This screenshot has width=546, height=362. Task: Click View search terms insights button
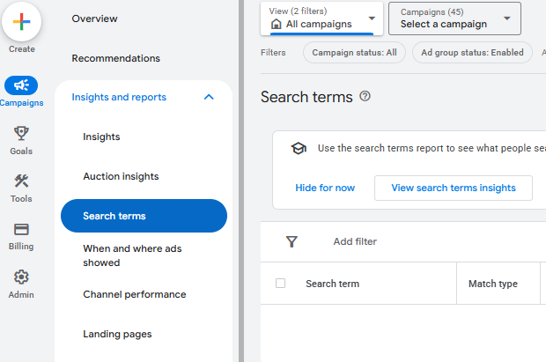pos(454,188)
